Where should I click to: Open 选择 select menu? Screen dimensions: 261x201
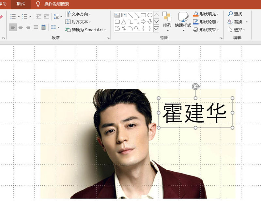[237, 30]
